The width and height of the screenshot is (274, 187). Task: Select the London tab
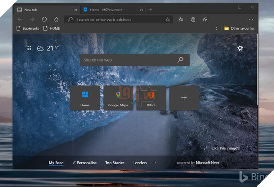pyautogui.click(x=140, y=163)
